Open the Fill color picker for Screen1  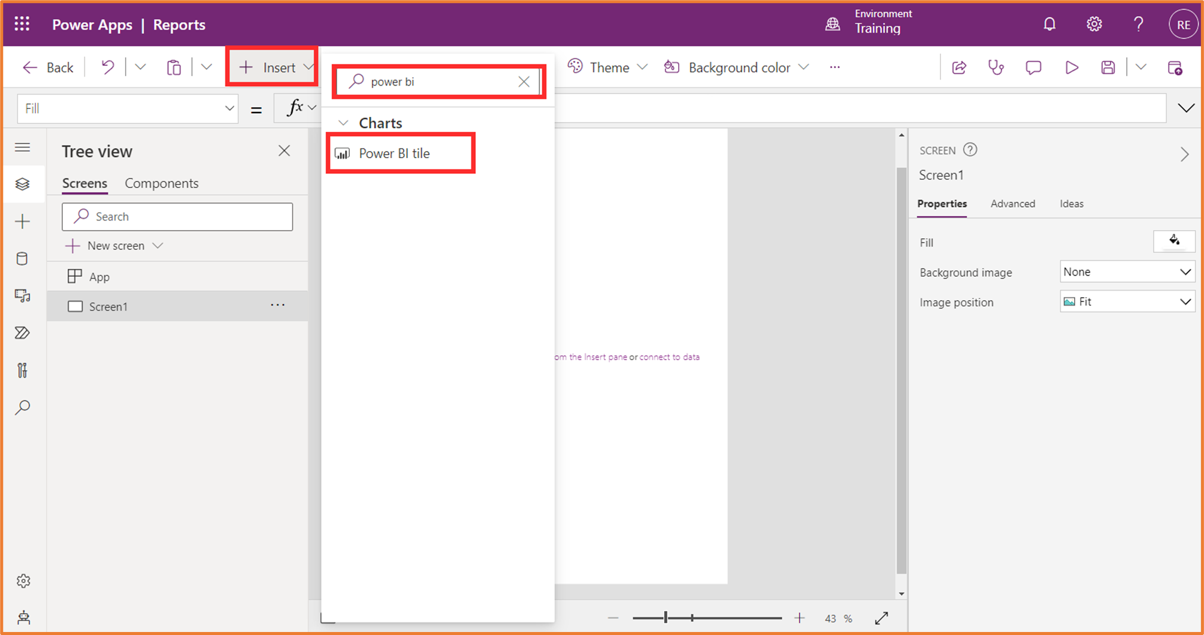[1174, 241]
